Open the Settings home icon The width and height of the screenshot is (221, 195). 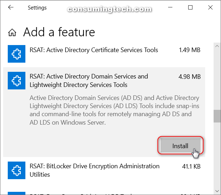pyautogui.click(x=12, y=32)
